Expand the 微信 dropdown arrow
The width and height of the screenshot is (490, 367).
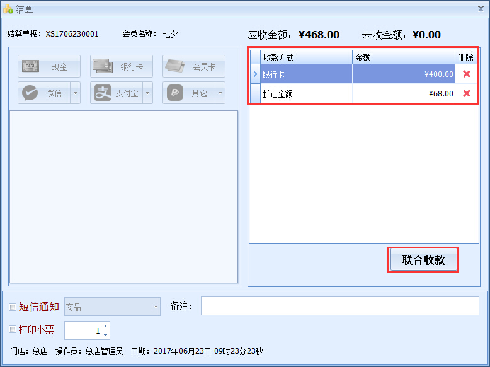point(76,93)
